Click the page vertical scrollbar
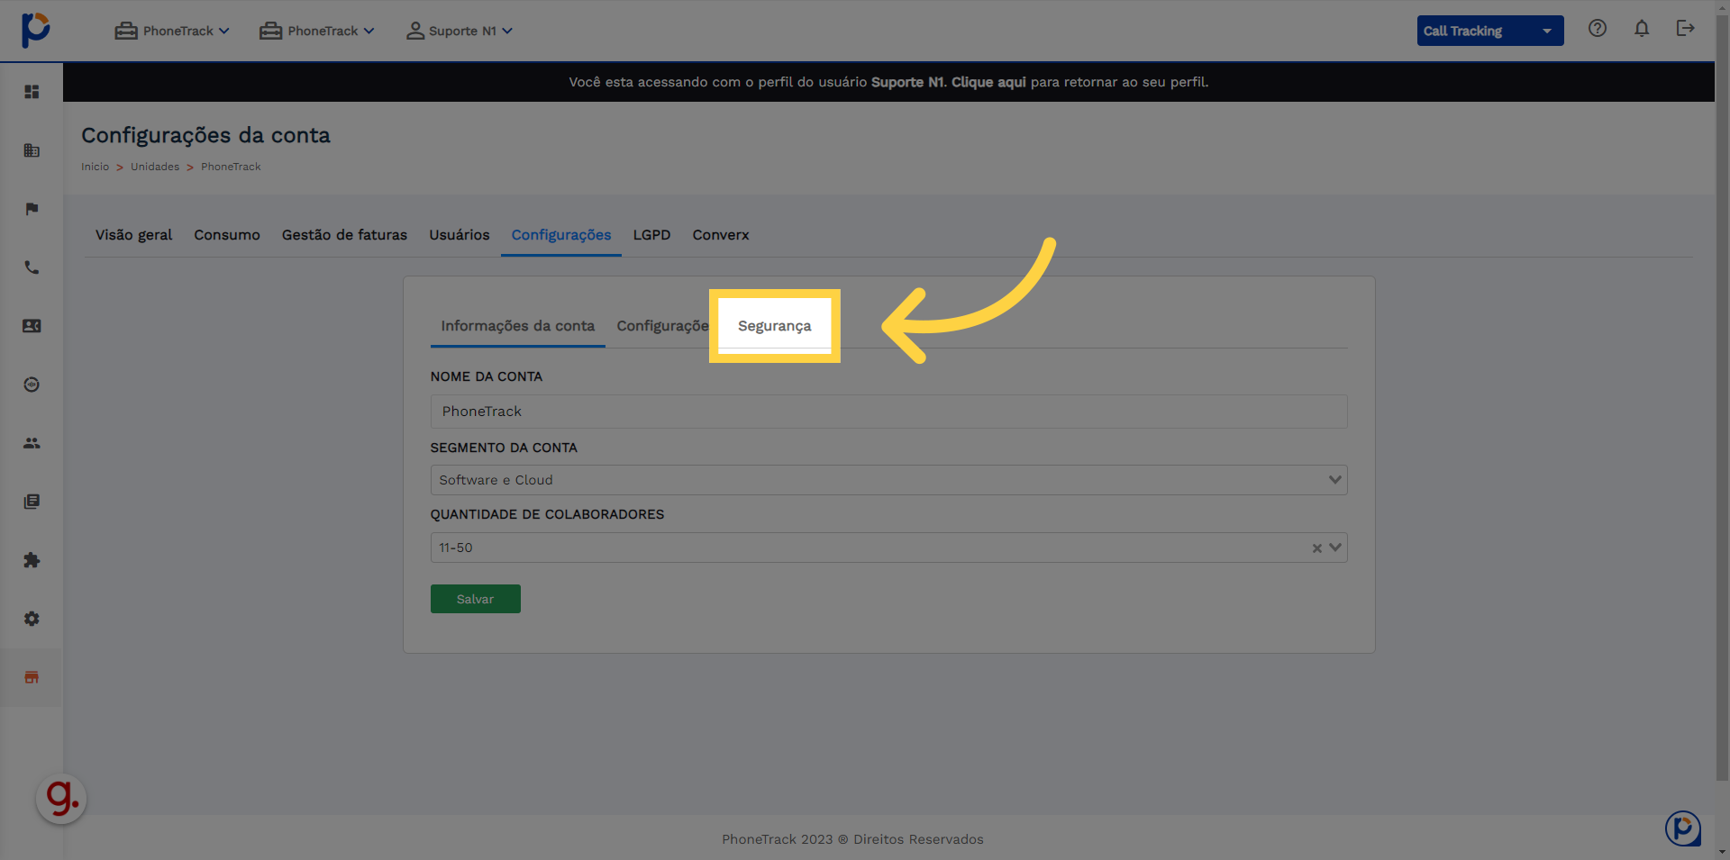 [1722, 396]
